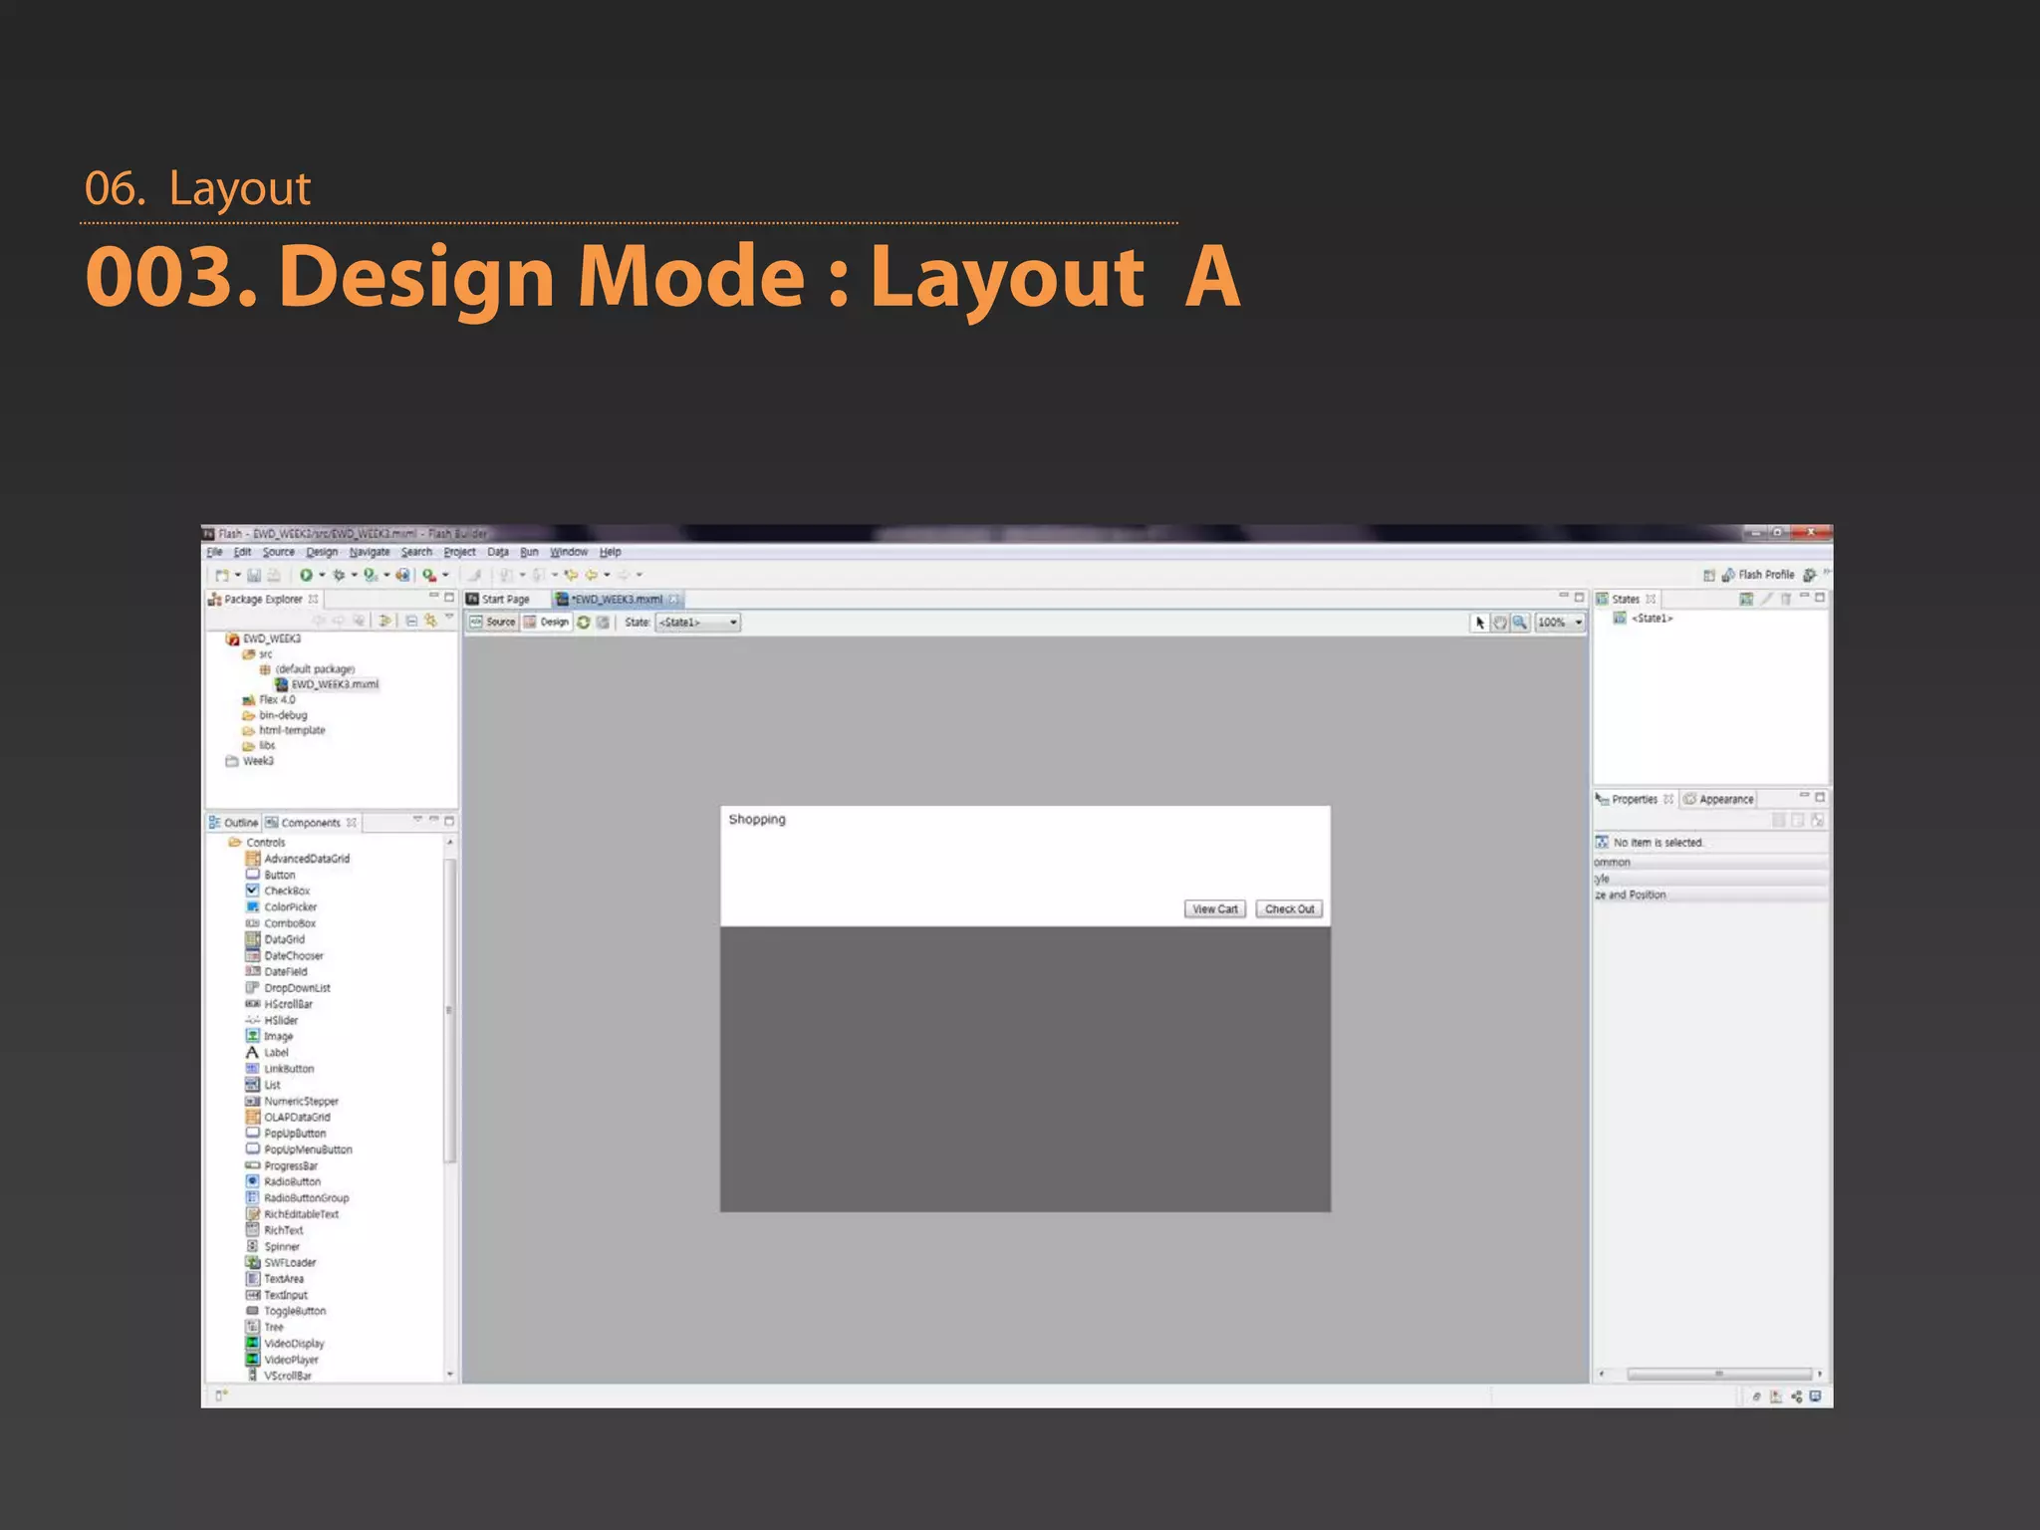This screenshot has width=2040, height=1530.
Task: Select EWD_WEEK3.mxml file in Package Explorer
Action: (328, 684)
